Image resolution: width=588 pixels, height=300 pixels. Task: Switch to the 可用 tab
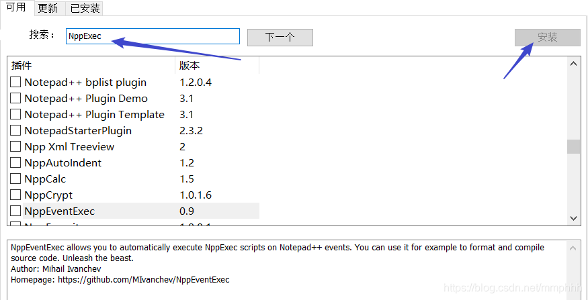[16, 7]
